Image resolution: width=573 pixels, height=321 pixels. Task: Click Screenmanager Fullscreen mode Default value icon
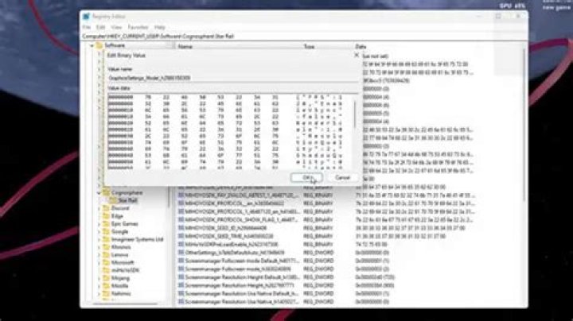coord(181,261)
